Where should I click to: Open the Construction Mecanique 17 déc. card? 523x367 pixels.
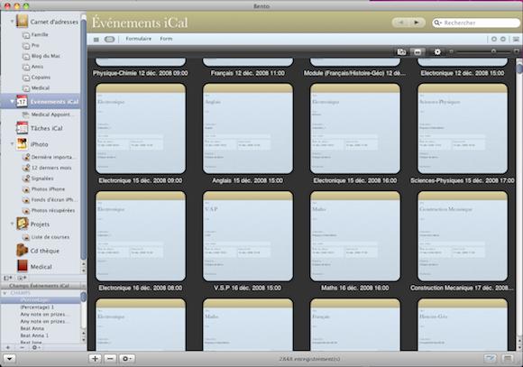[463, 236]
